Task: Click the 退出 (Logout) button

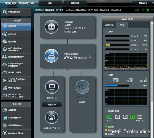Action: pyautogui.click(x=50, y=3)
